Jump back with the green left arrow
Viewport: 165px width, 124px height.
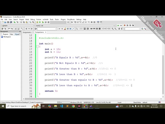(x=118, y=26)
